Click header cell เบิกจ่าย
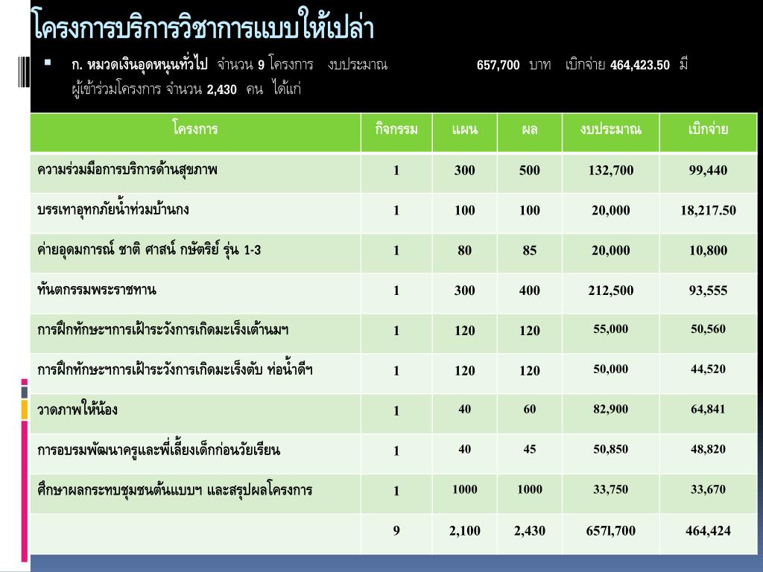This screenshot has width=763, height=572. (x=708, y=133)
